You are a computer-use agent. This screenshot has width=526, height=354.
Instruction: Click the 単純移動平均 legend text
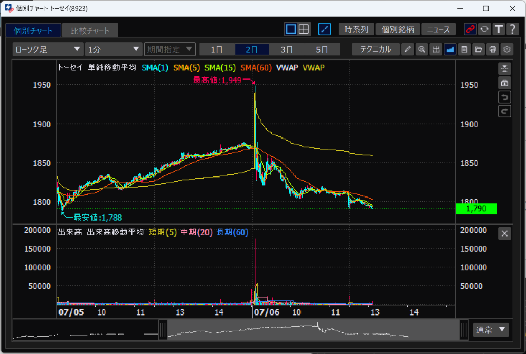(x=112, y=68)
